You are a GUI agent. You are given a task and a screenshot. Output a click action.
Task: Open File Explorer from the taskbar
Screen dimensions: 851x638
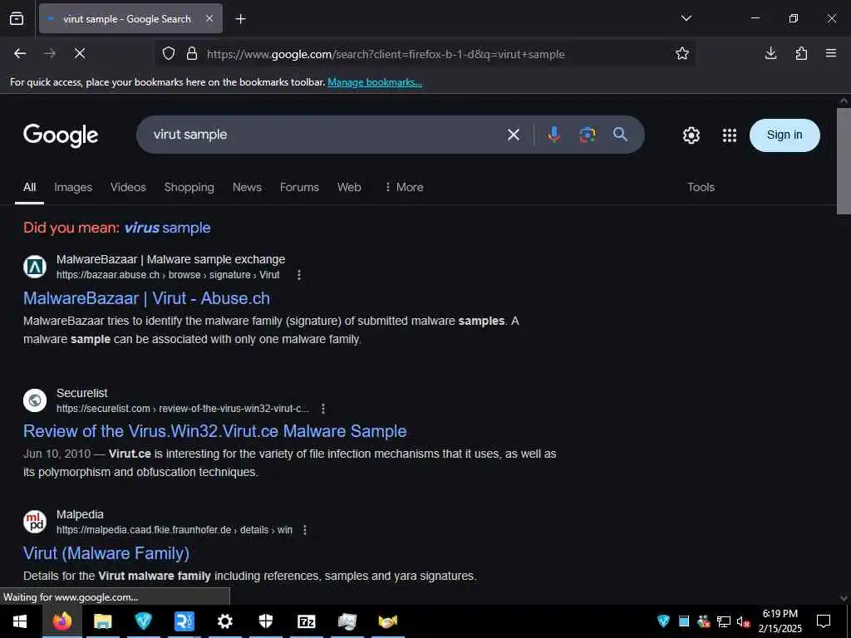pyautogui.click(x=102, y=621)
